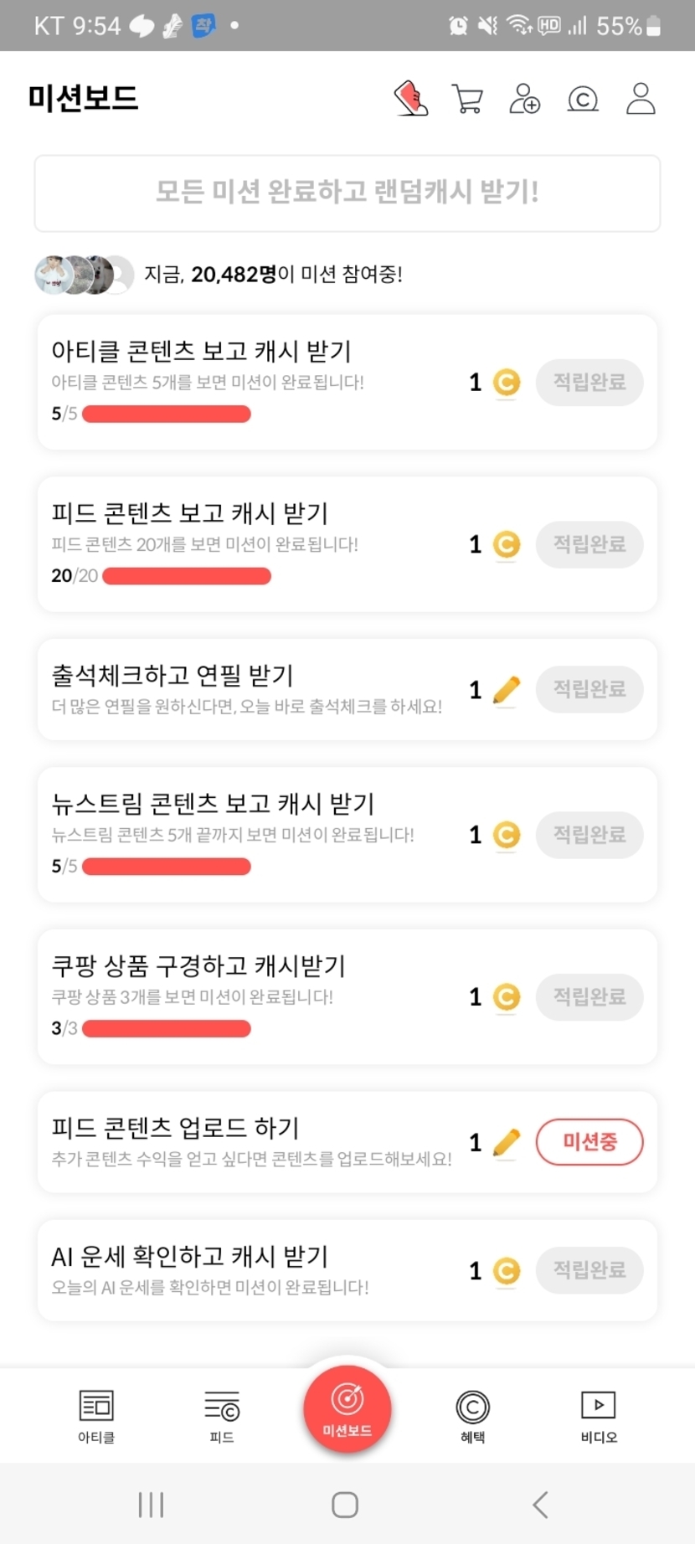Tap the 미션보드 center button

pos(347,1408)
